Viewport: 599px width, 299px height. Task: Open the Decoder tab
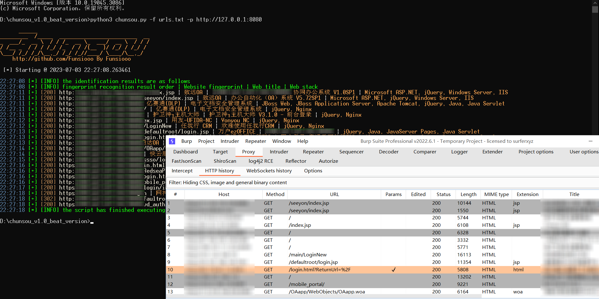click(x=389, y=152)
